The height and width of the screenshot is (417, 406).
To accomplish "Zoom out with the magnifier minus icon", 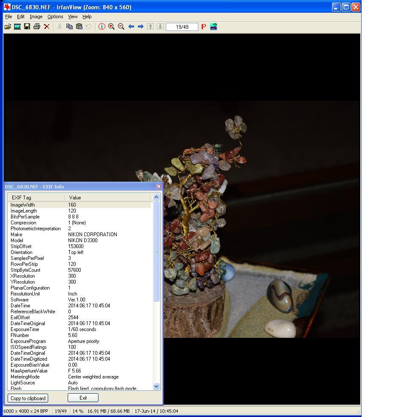I will pyautogui.click(x=121, y=27).
